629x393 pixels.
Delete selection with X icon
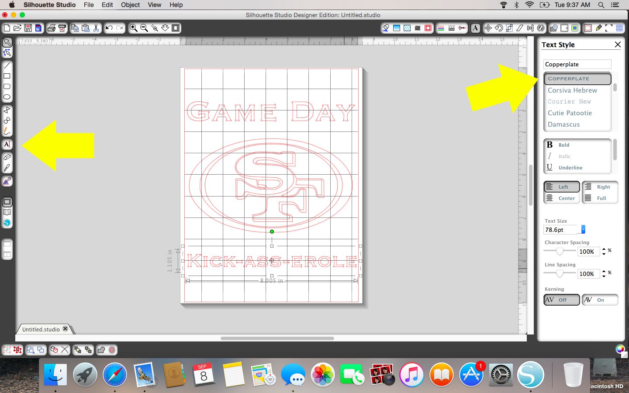pyautogui.click(x=65, y=350)
